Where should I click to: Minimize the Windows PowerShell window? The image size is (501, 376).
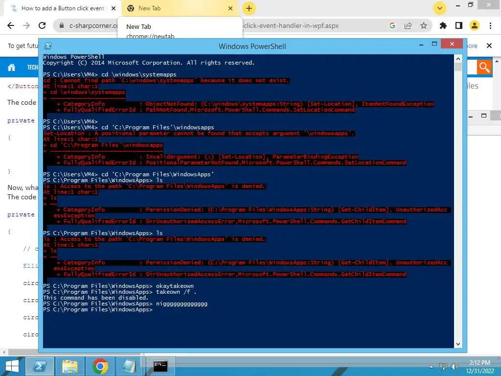click(421, 45)
